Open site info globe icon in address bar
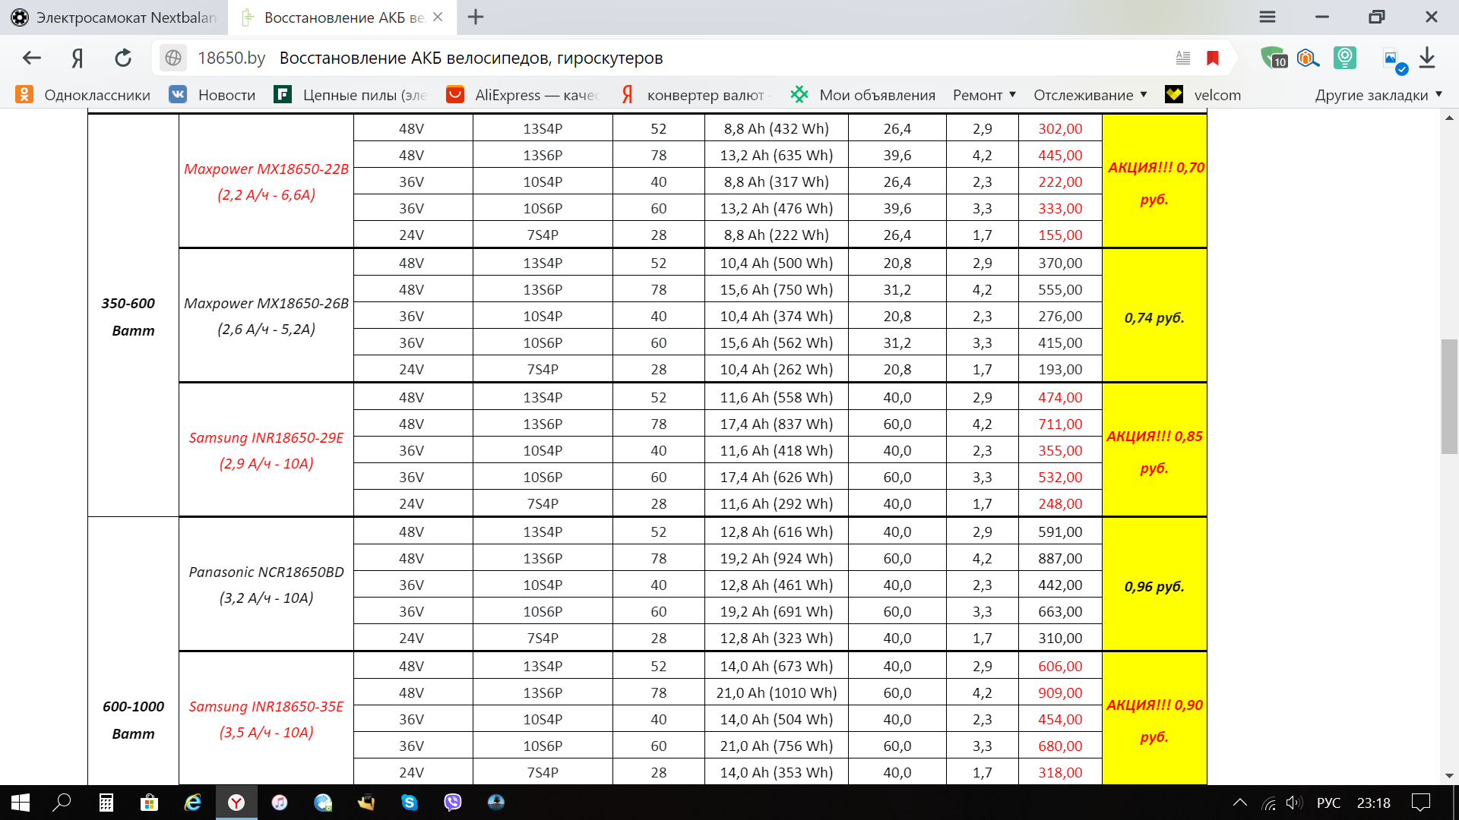Viewport: 1459px width, 820px height. pyautogui.click(x=173, y=58)
